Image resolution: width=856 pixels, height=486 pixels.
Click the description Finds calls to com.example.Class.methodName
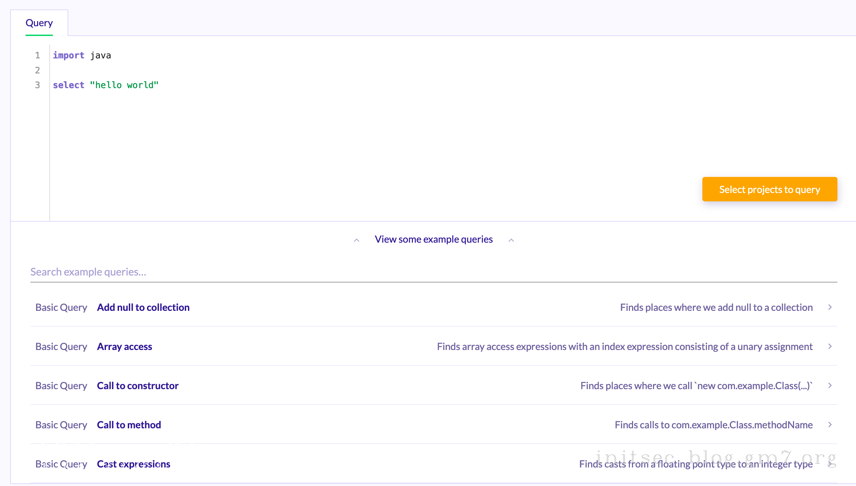pos(714,425)
